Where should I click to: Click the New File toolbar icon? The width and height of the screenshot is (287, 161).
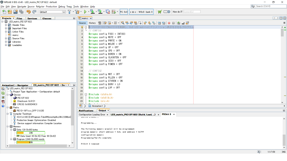4,12
